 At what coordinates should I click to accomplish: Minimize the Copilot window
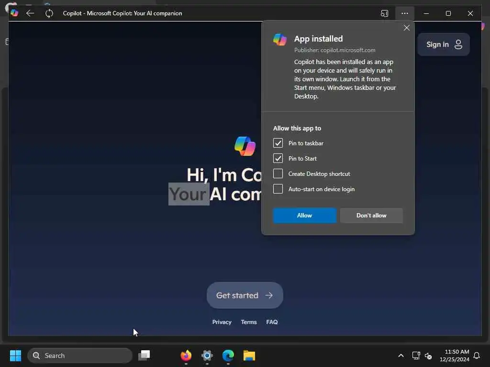426,13
